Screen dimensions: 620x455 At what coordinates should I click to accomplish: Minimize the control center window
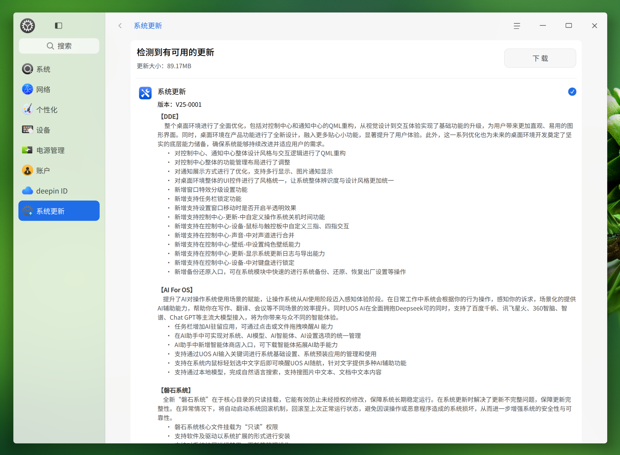(543, 26)
